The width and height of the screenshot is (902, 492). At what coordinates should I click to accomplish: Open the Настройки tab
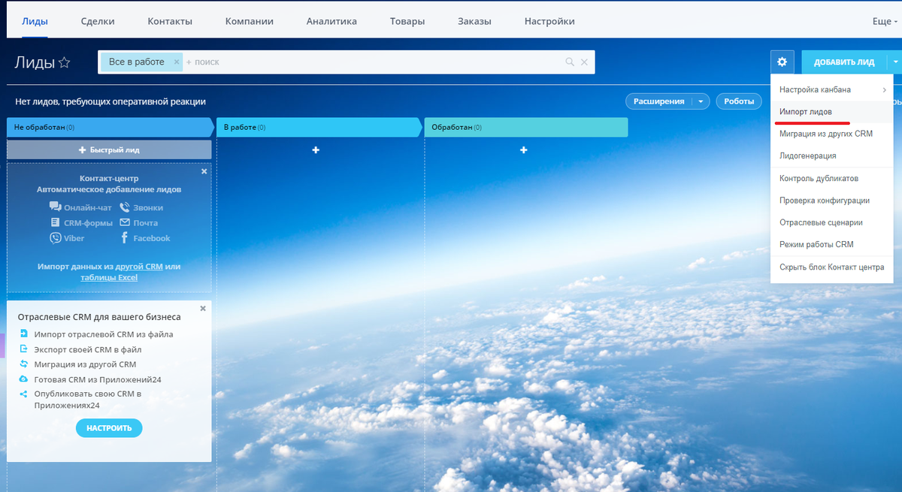pos(549,21)
